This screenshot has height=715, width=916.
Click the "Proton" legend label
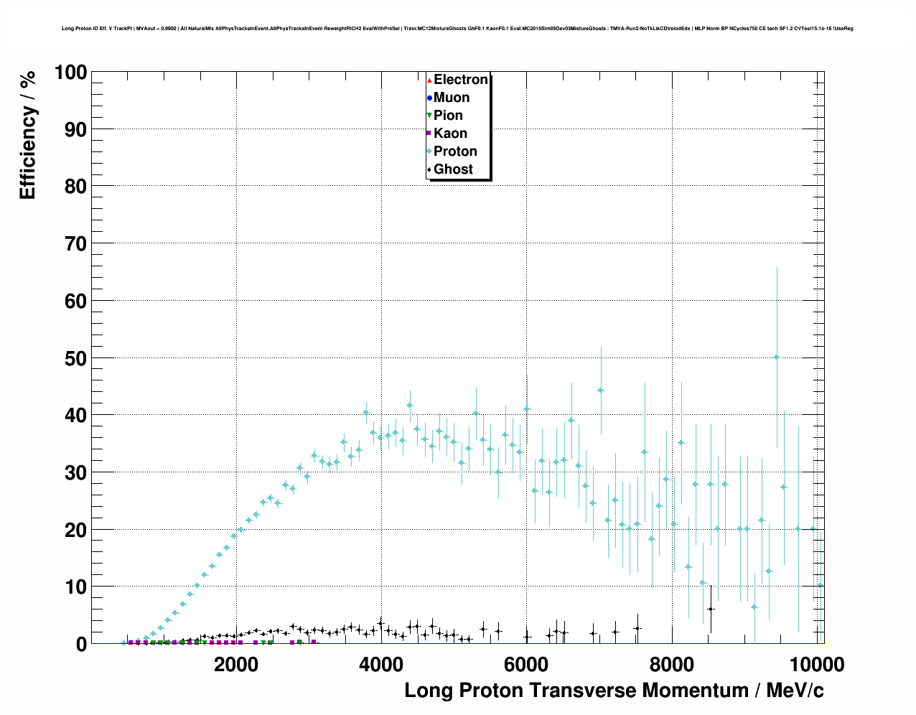pyautogui.click(x=455, y=151)
